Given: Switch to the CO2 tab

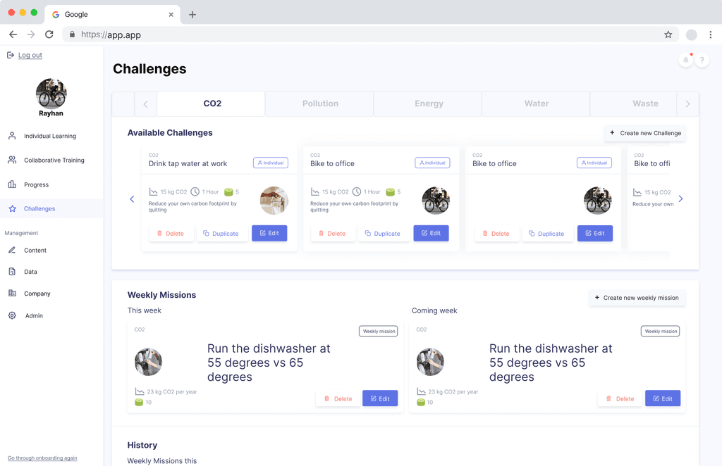Looking at the screenshot, I should 211,104.
